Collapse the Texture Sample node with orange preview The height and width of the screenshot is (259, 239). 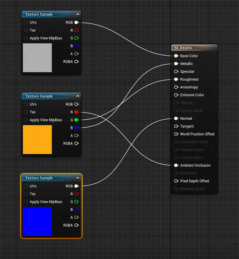click(78, 96)
